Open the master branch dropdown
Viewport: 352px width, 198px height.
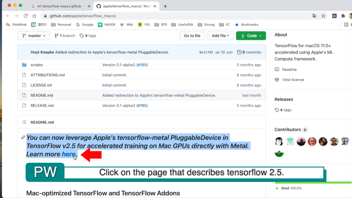coord(34,35)
